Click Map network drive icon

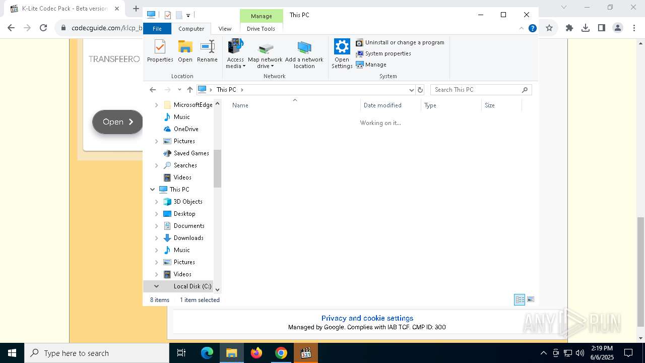click(x=265, y=54)
